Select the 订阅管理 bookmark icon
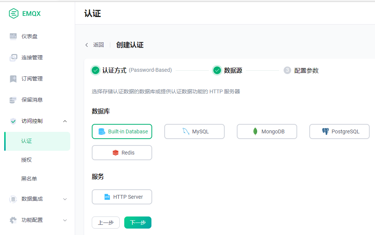The height and width of the screenshot is (235, 375). 13,79
